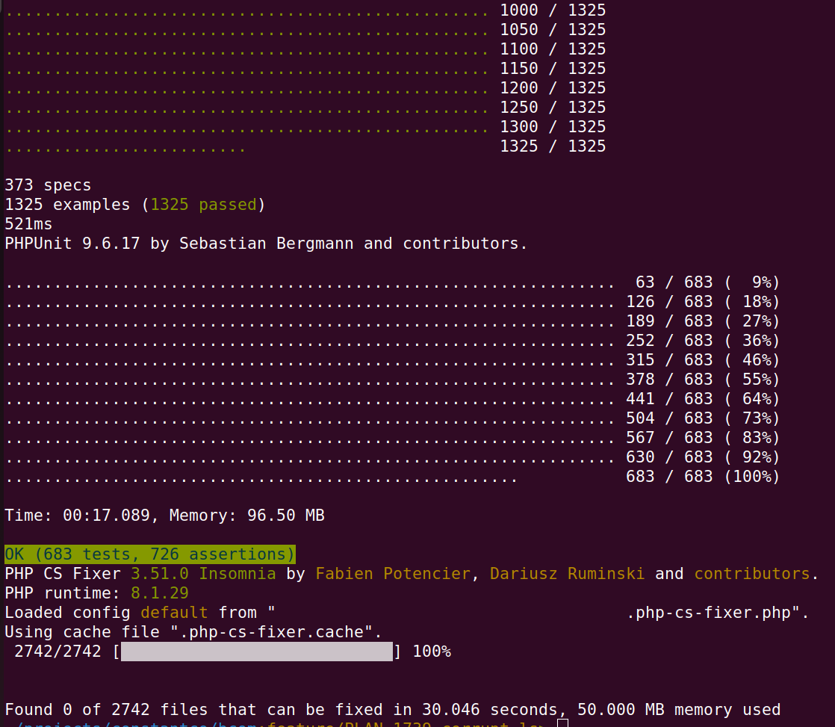
Task: Click the '1100 / 1325' progress count
Action: (553, 49)
